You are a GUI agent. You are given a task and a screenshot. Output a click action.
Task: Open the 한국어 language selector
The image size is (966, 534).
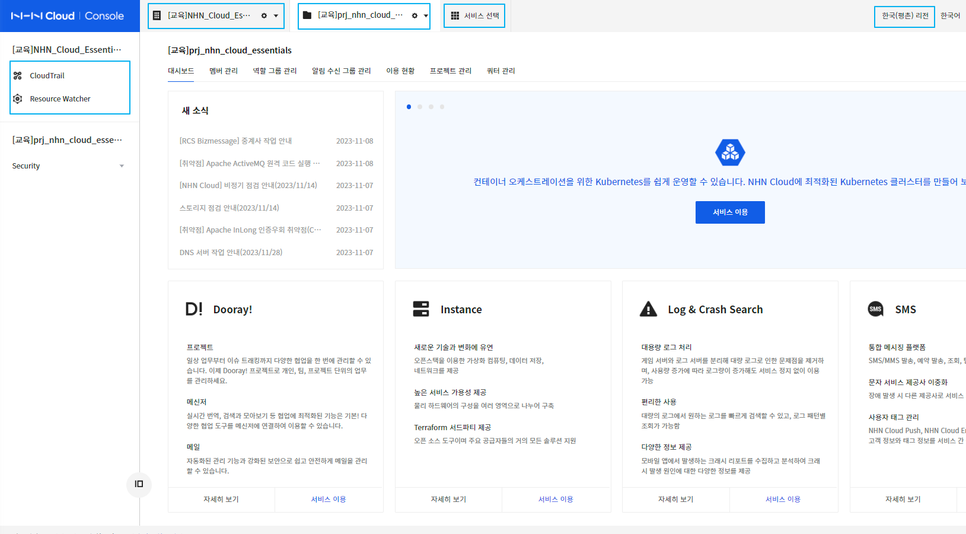pyautogui.click(x=951, y=16)
